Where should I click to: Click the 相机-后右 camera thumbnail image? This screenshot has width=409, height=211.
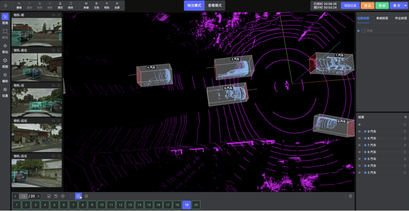37,138
